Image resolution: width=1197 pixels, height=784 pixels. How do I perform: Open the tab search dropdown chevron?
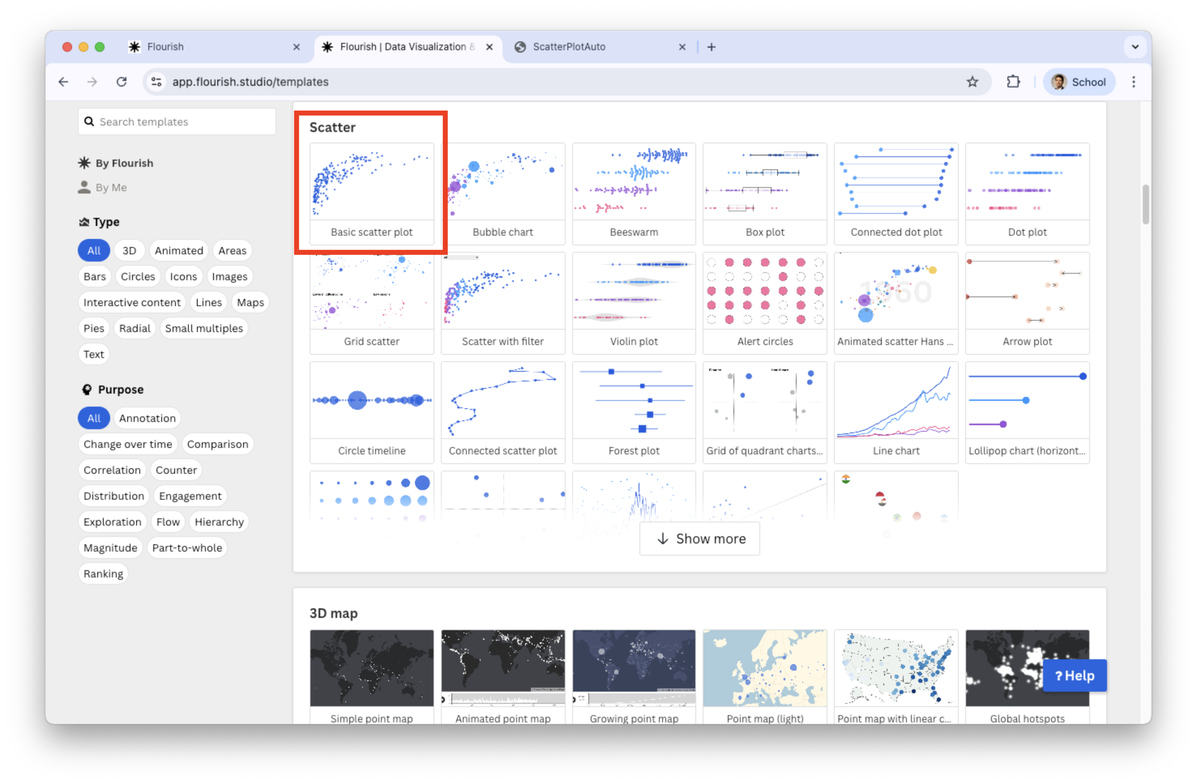(x=1135, y=47)
